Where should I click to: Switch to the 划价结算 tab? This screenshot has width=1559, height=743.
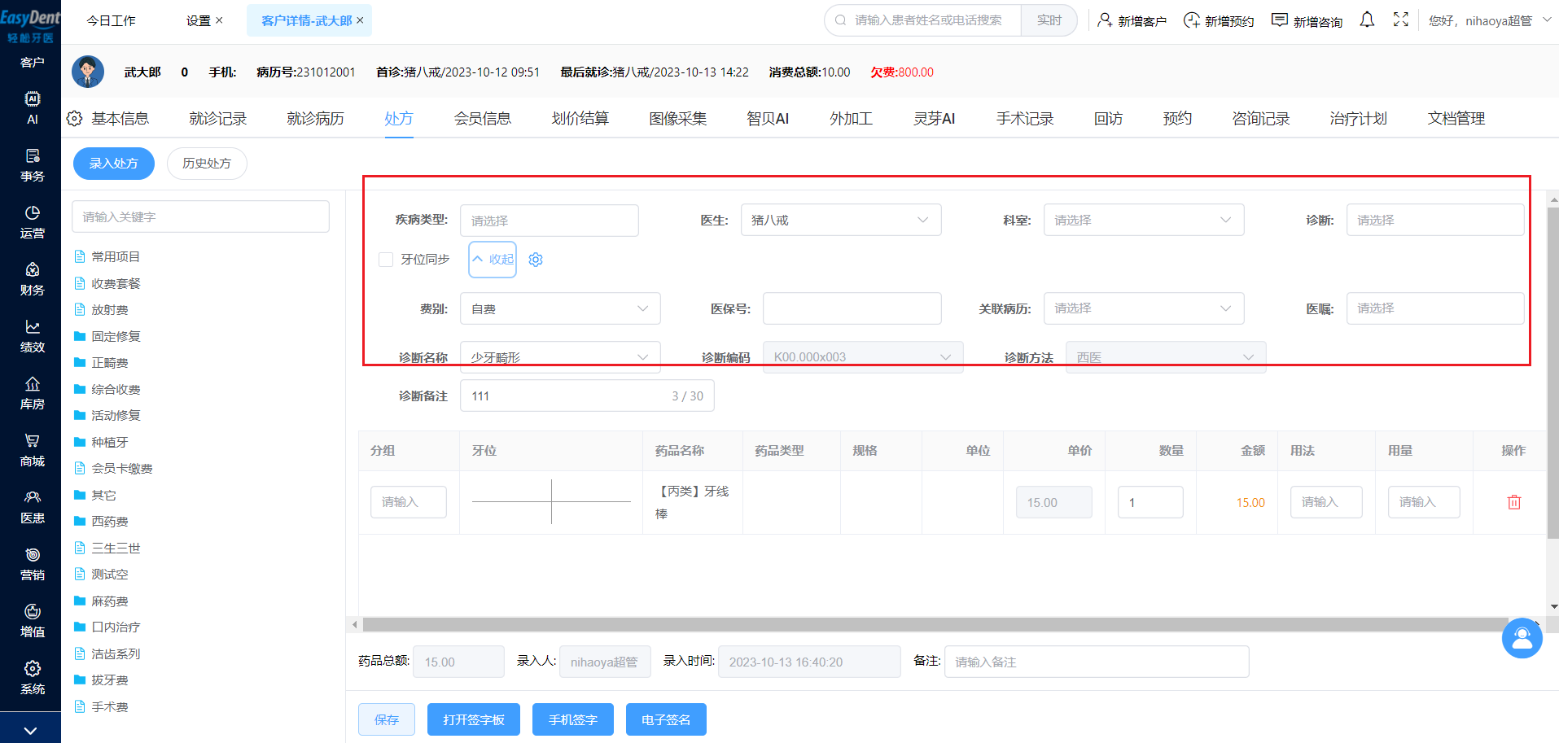[580, 119]
